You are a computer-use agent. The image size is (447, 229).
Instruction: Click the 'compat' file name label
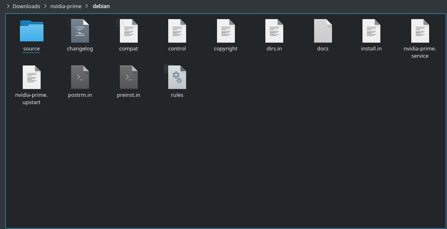click(128, 49)
